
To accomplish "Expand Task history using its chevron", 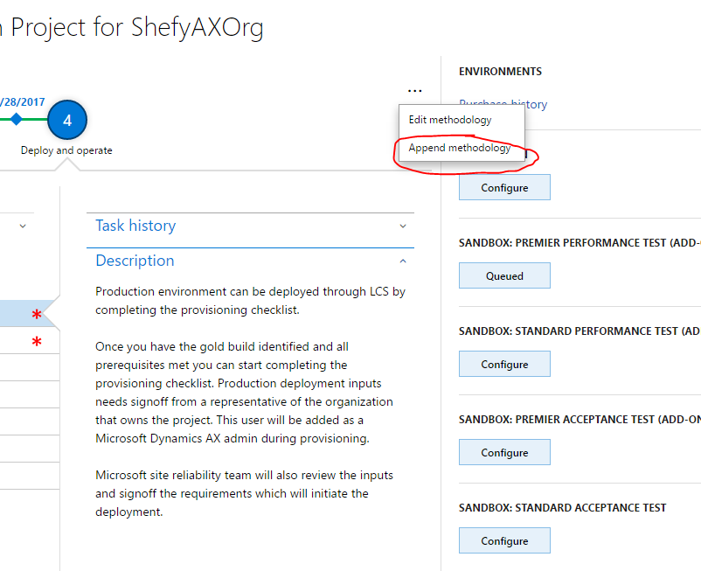I will tap(403, 226).
